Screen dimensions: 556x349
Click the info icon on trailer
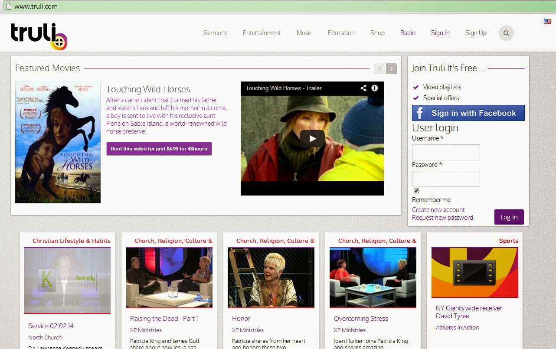click(x=375, y=88)
